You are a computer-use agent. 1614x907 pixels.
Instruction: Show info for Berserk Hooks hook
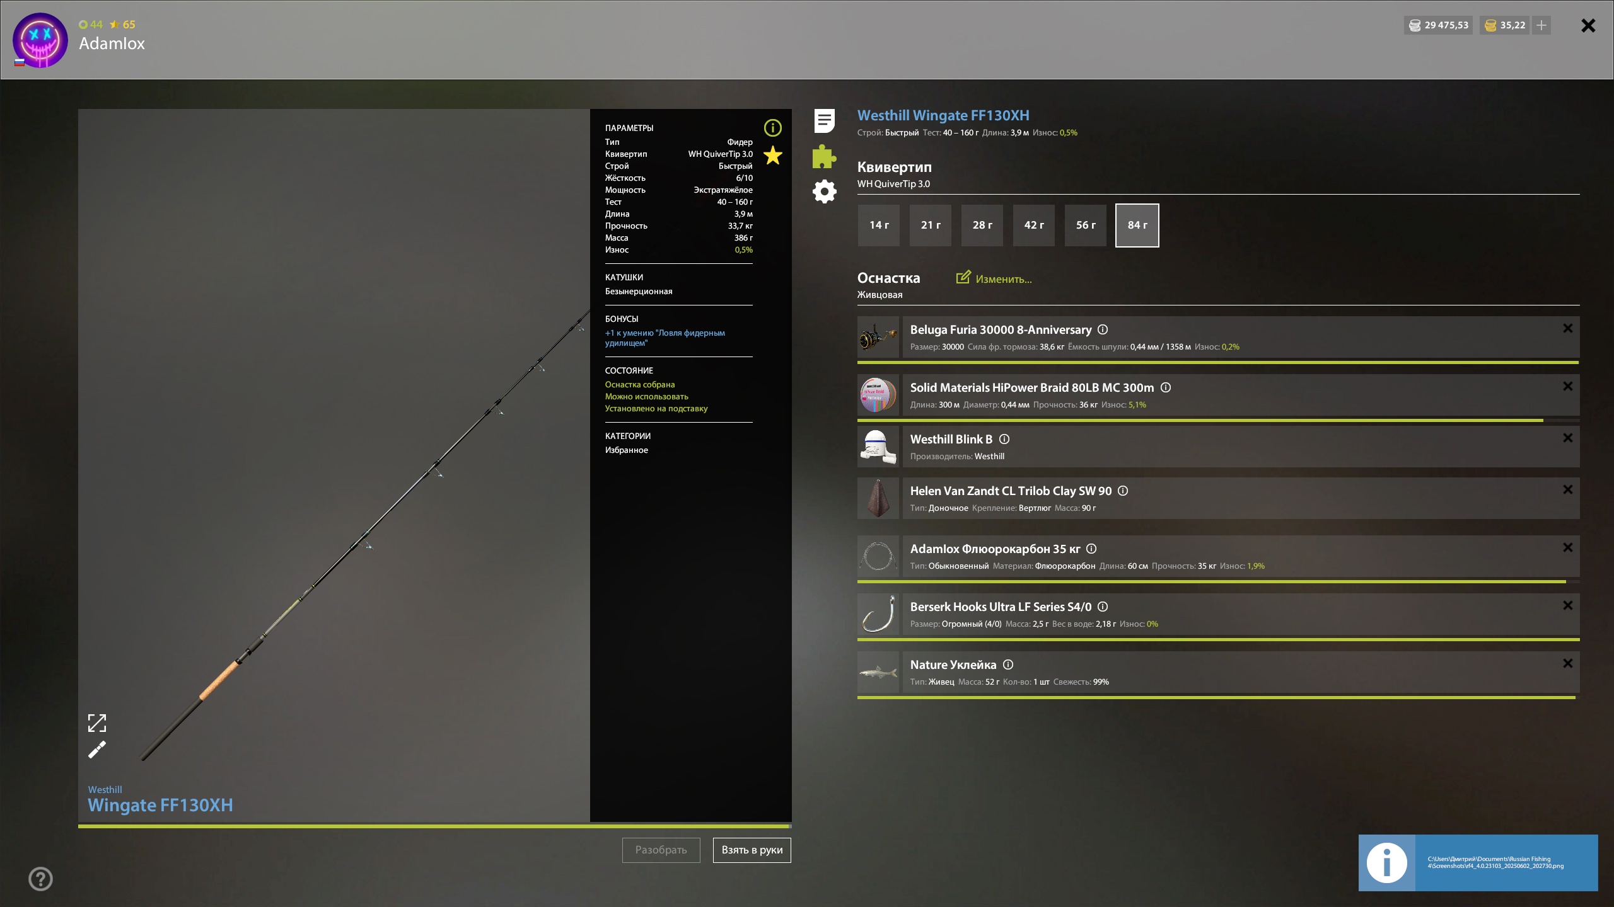pos(1103,607)
